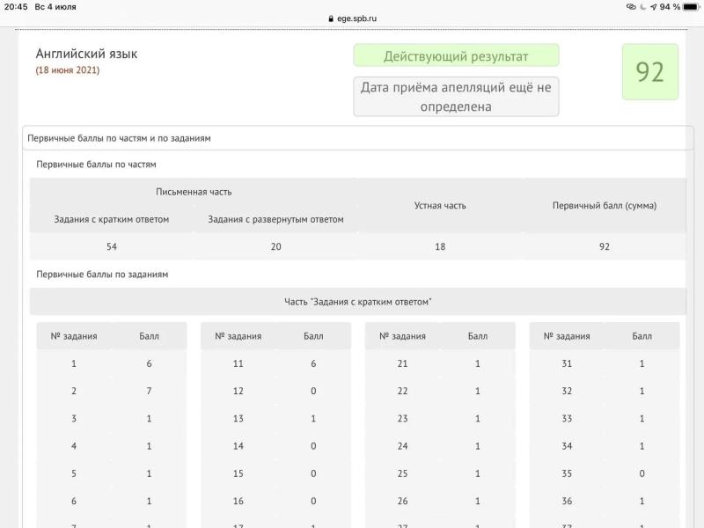Click the green score box showing 92
Screen dimensions: 704x528
[649, 72]
